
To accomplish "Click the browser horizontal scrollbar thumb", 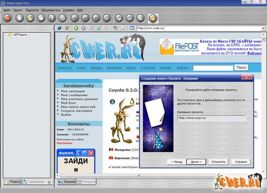I will pos(139,176).
